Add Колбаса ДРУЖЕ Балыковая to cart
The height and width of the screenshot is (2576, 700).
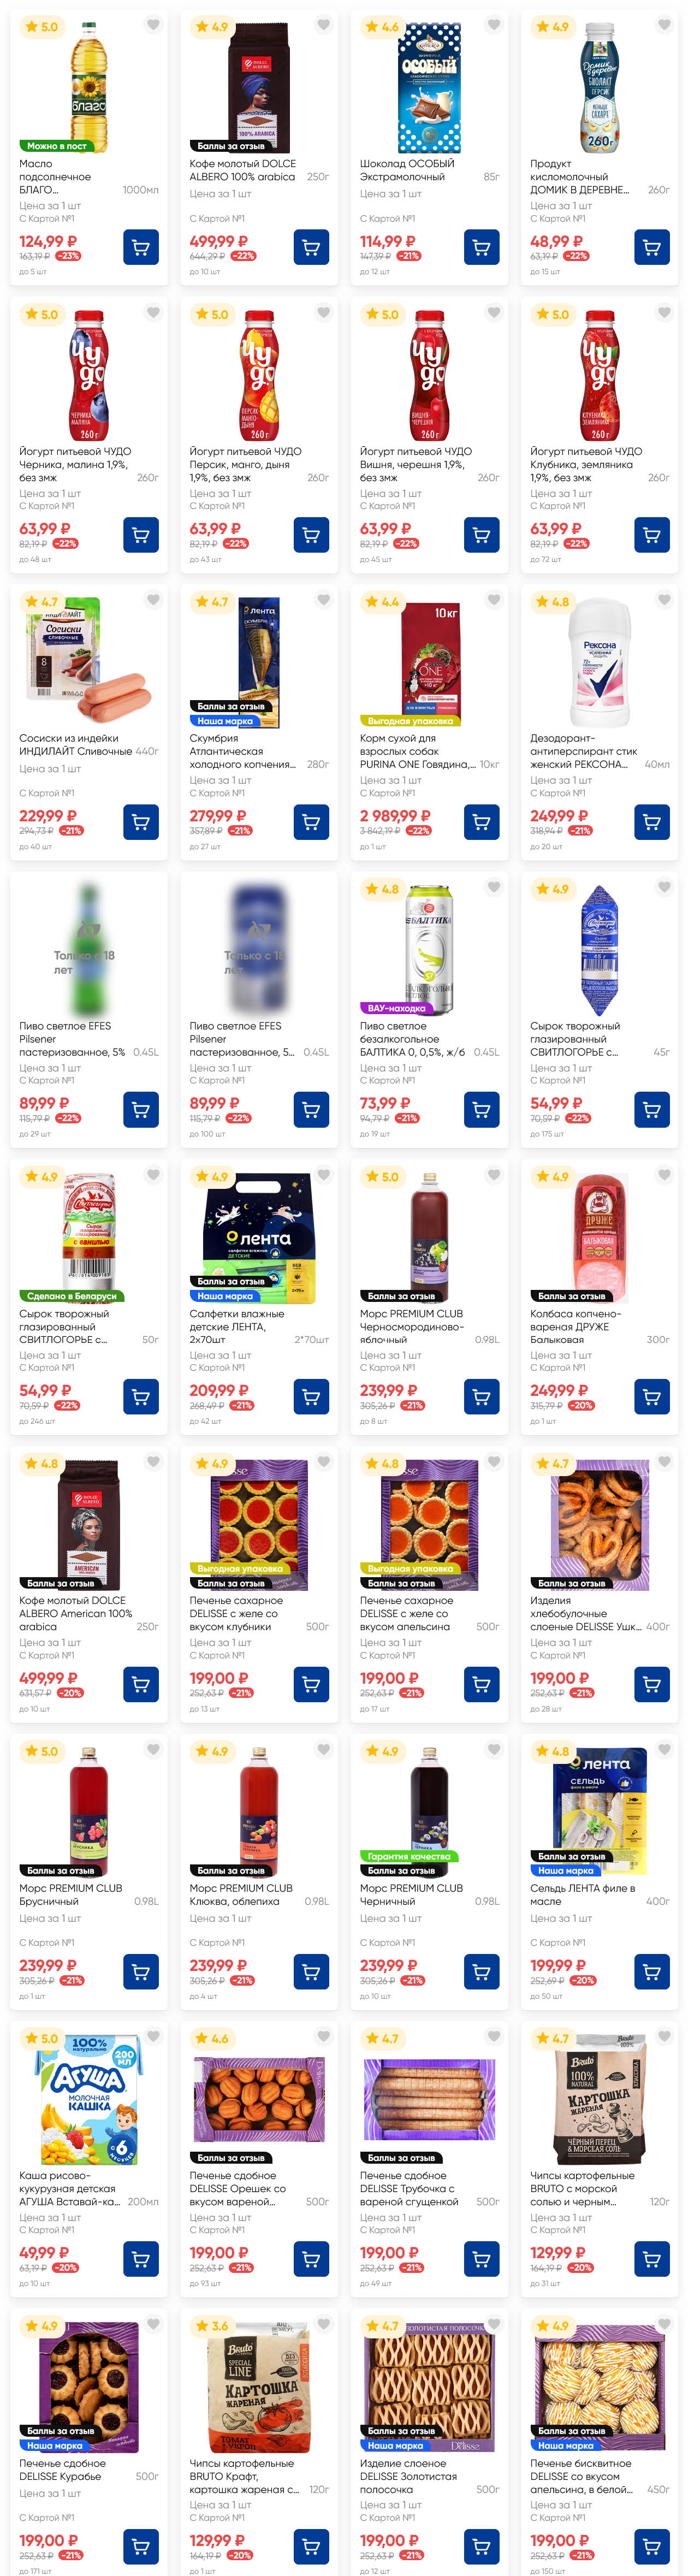(652, 1397)
